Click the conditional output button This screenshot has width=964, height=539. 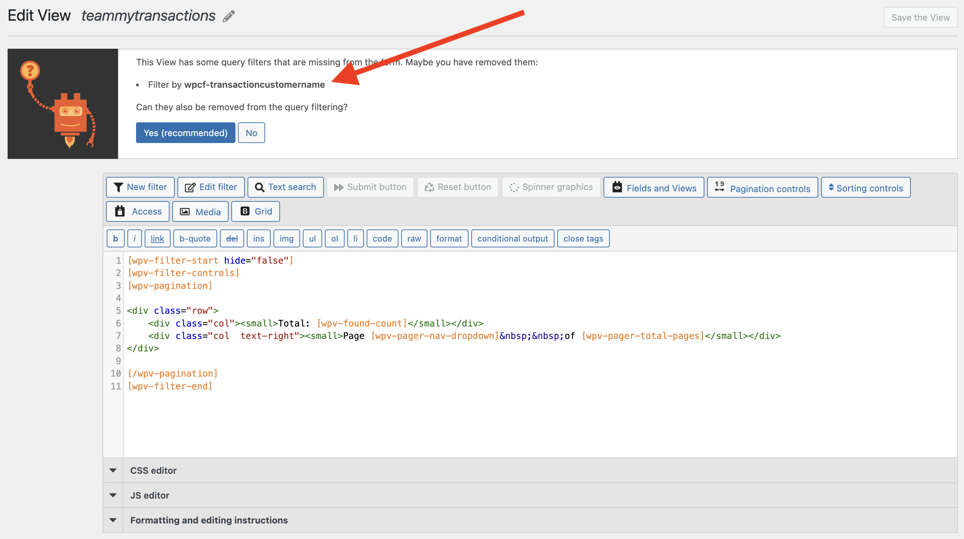tap(512, 239)
